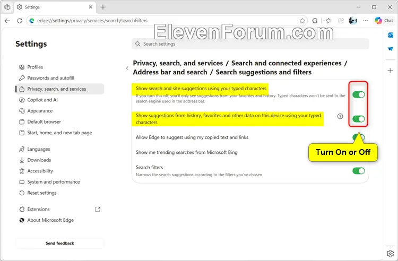Toggle the Search filters switch
Viewport: 398px width, 261px height.
[x=358, y=171]
